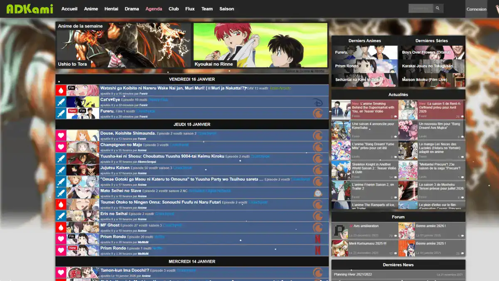
Task: Click the Netflix logo on Prism Rondo Episode 1 row
Action: (x=318, y=250)
